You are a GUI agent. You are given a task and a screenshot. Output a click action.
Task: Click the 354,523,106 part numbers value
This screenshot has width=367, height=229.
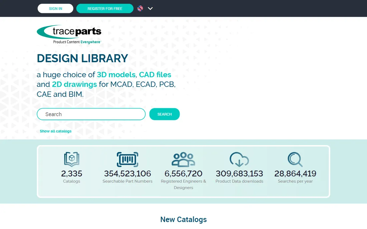tap(127, 173)
